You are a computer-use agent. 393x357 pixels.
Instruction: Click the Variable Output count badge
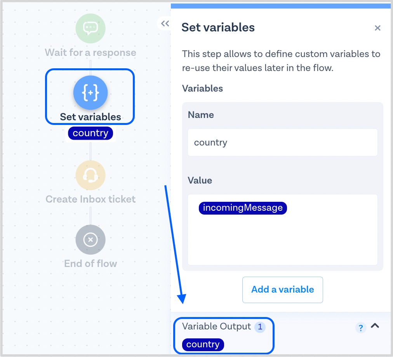pos(260,327)
